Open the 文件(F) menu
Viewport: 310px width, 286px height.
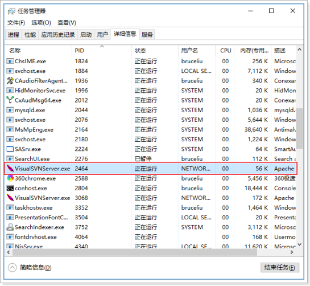tap(16, 23)
